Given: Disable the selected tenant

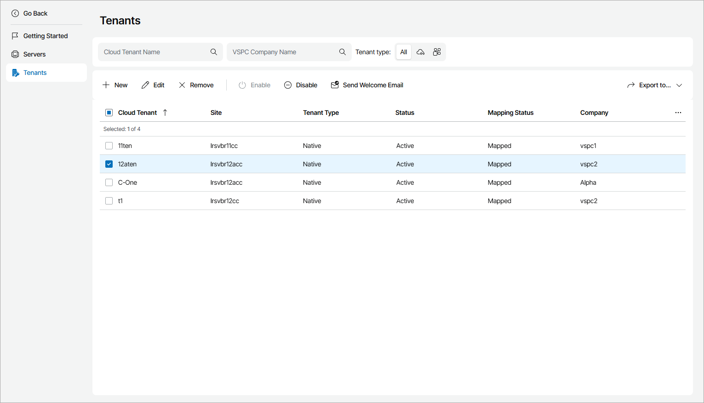Looking at the screenshot, I should tap(301, 85).
